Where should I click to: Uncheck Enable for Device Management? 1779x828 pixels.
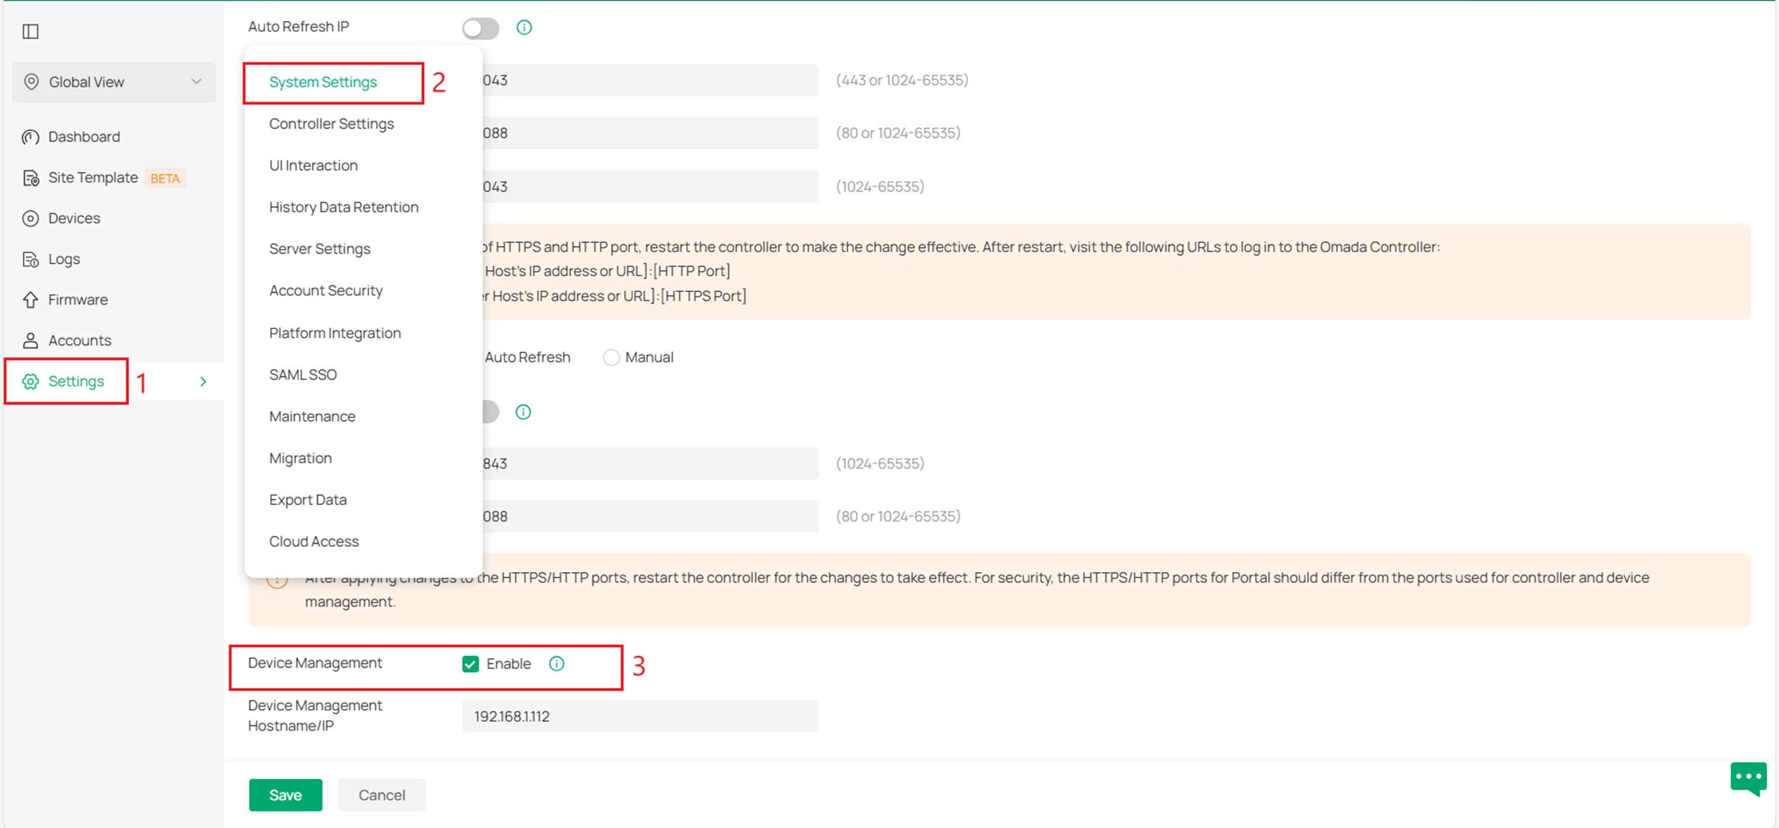[470, 664]
